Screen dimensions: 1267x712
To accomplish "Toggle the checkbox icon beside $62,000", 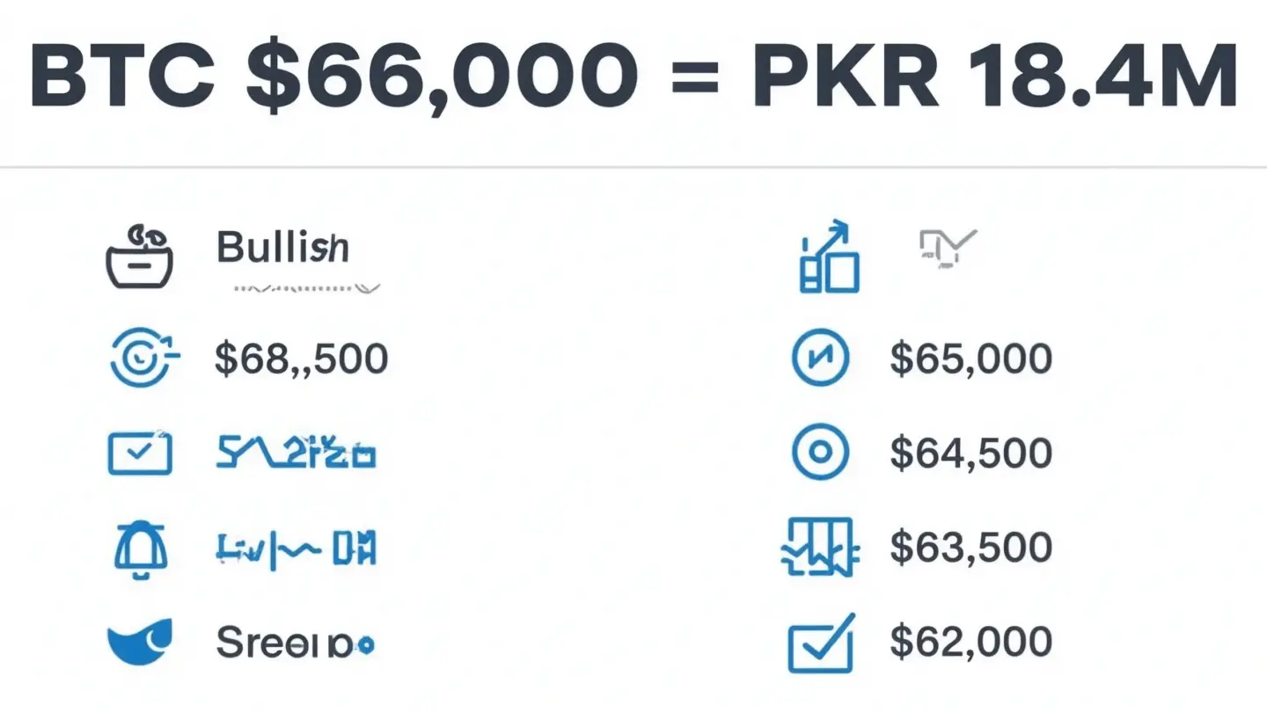I will pos(821,643).
